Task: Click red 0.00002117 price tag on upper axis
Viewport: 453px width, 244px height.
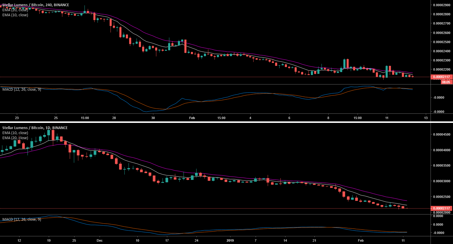Action: (x=441, y=77)
